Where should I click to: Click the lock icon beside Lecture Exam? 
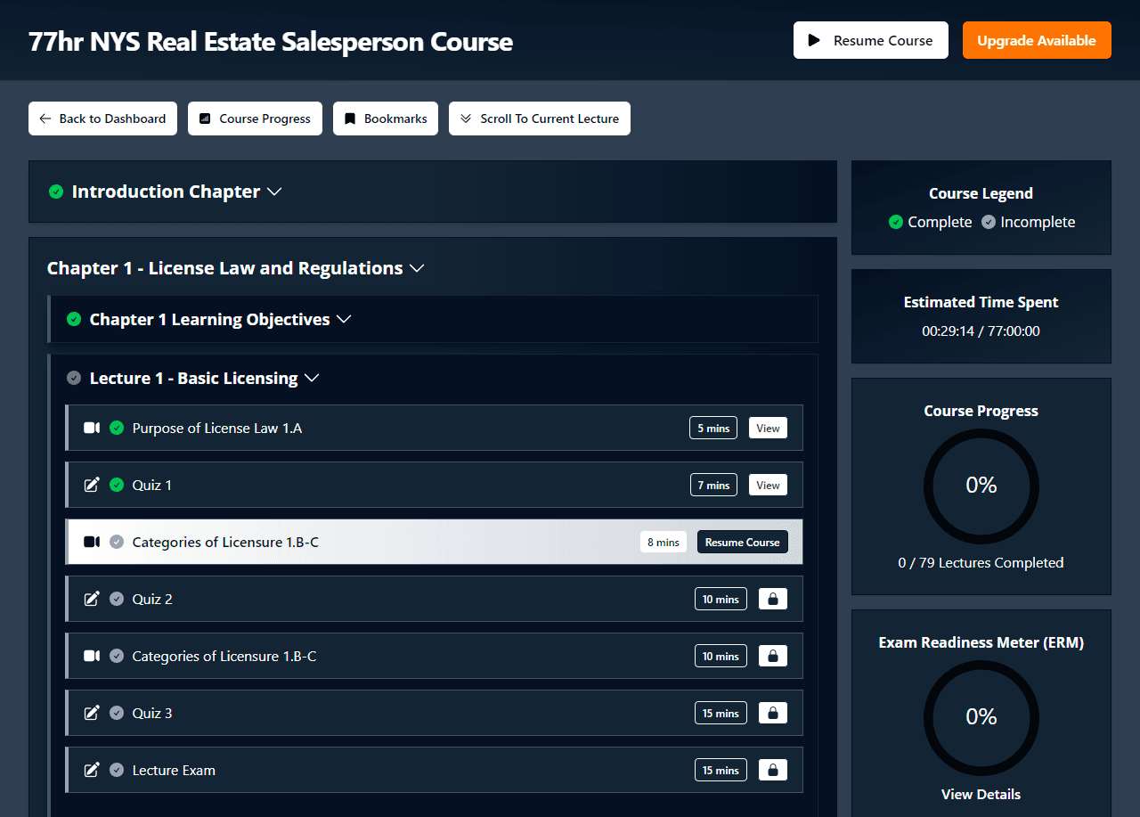(772, 770)
